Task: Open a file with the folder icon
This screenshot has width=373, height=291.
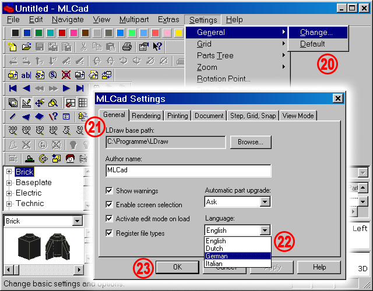Action: (26, 47)
